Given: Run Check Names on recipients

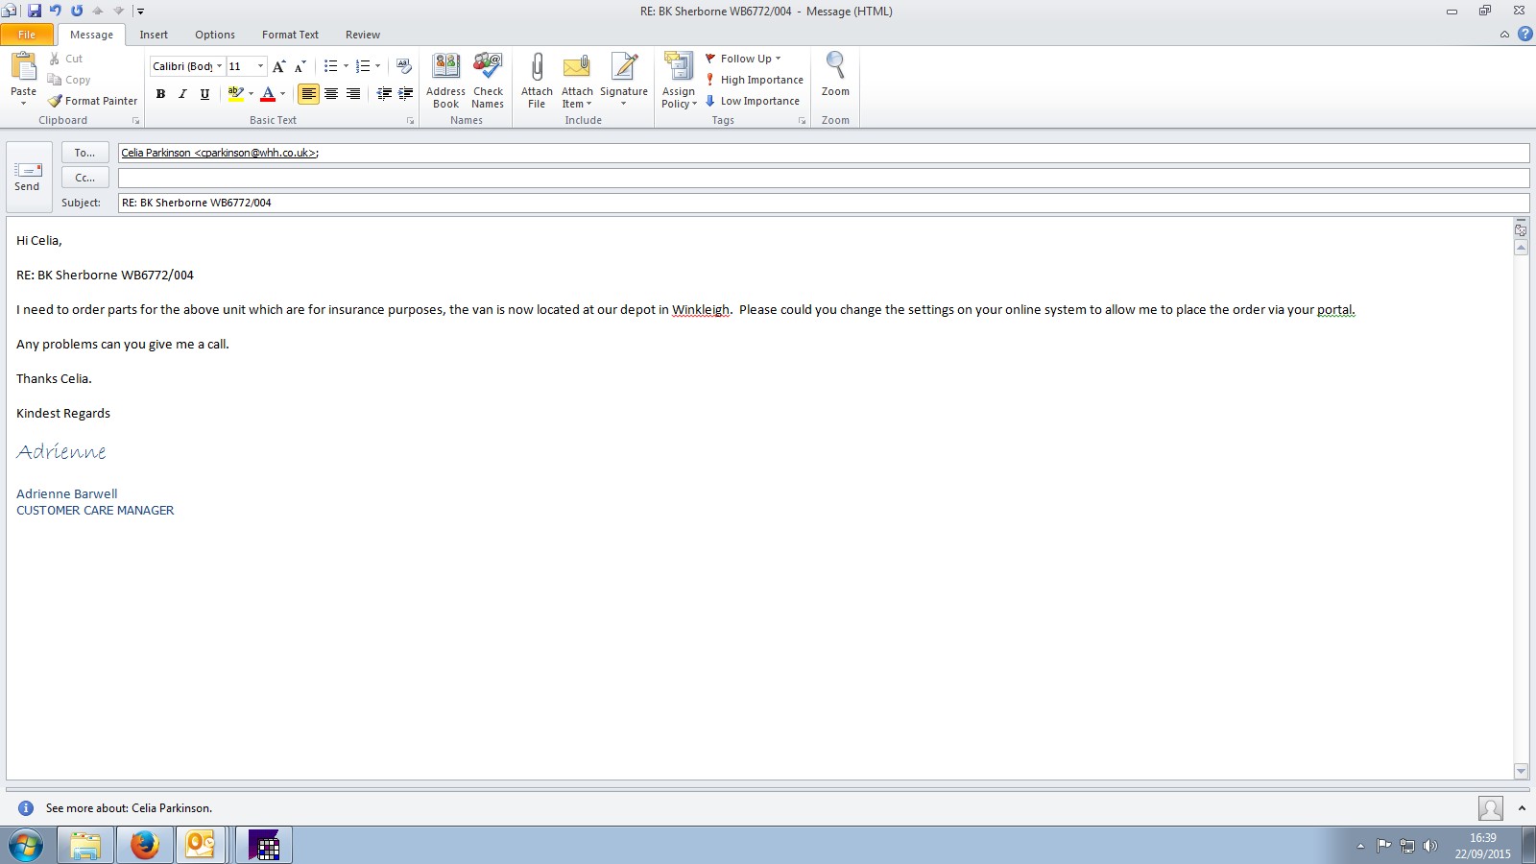Looking at the screenshot, I should click(x=488, y=81).
